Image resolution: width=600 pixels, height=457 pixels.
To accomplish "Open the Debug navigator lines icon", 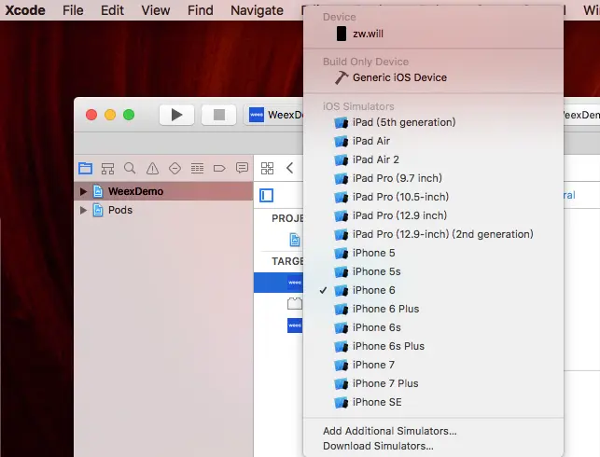I will pyautogui.click(x=197, y=168).
